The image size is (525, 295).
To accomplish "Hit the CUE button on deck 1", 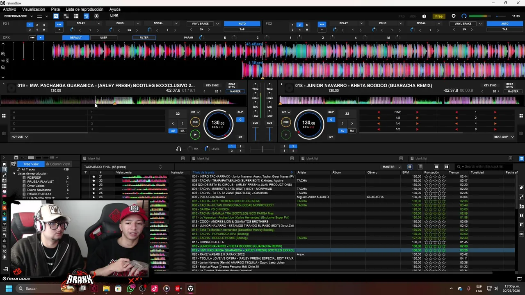I will (x=195, y=122).
